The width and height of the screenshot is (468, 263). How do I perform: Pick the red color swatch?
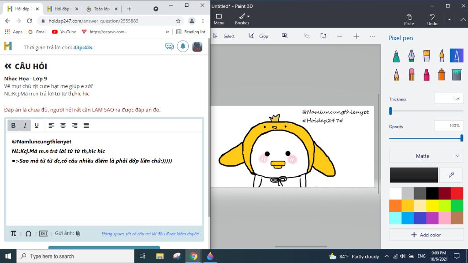[x=457, y=193]
